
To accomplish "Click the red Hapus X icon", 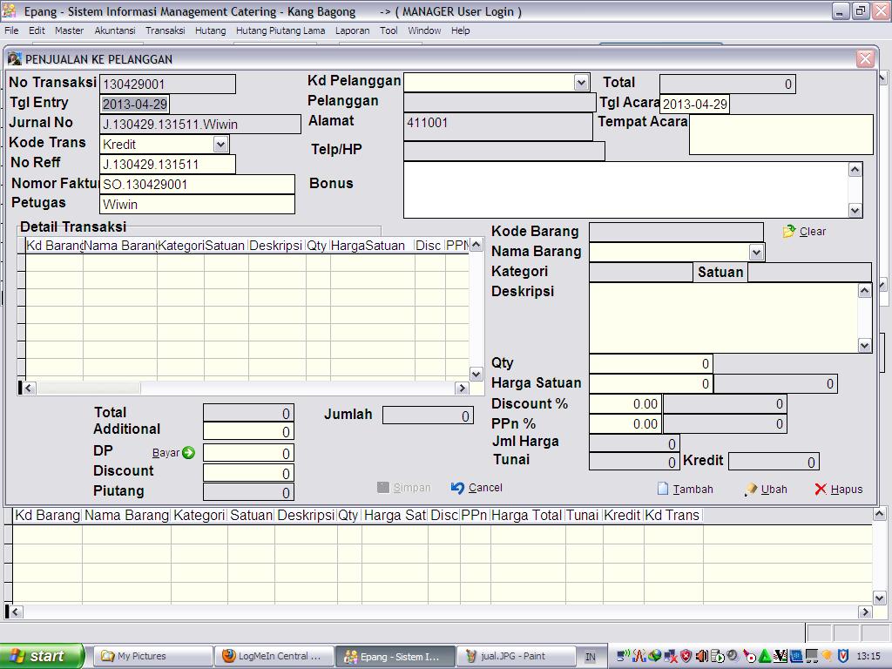I will click(x=821, y=490).
